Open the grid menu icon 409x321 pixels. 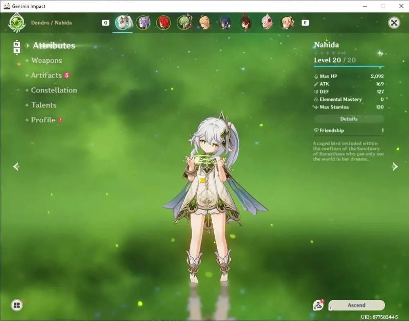pos(17,305)
